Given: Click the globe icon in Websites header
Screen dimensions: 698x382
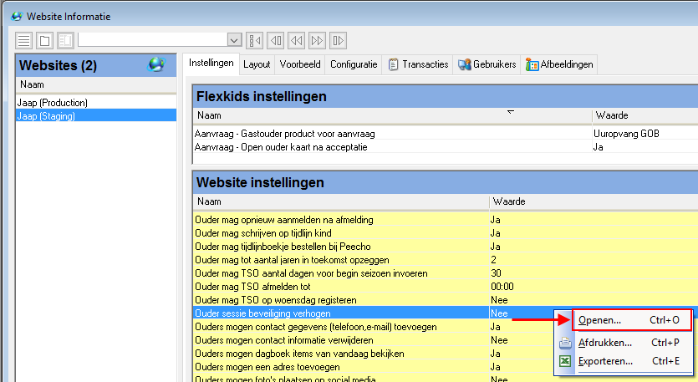Looking at the screenshot, I should (155, 64).
